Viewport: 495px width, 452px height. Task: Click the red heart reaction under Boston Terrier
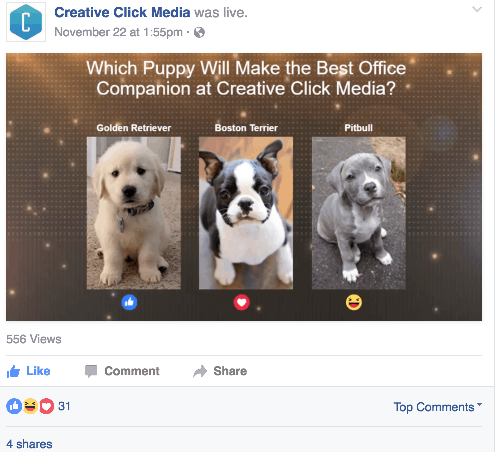point(241,302)
